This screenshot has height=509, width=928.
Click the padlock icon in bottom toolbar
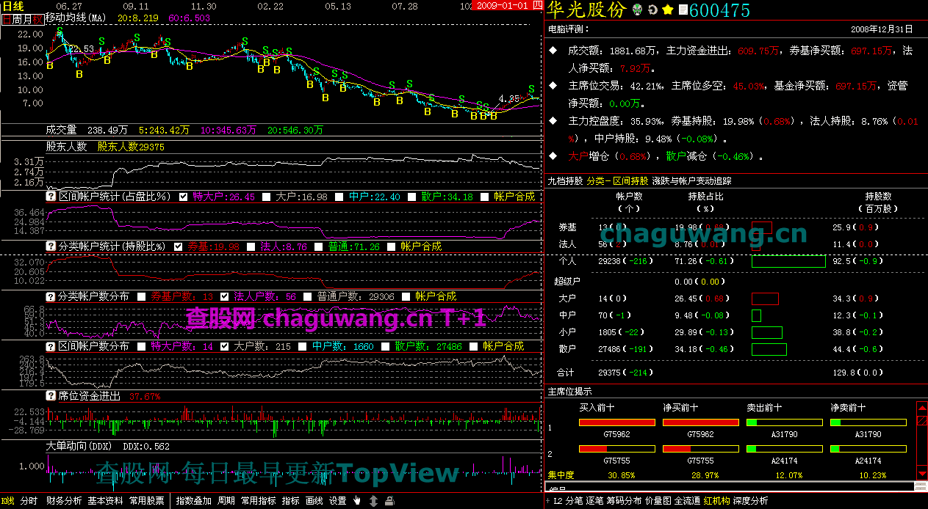pyautogui.click(x=389, y=501)
